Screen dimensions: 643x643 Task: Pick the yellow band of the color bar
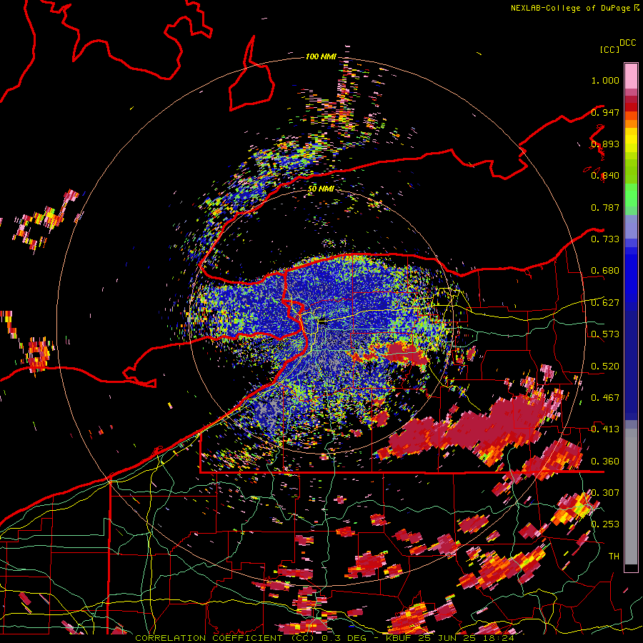[631, 140]
